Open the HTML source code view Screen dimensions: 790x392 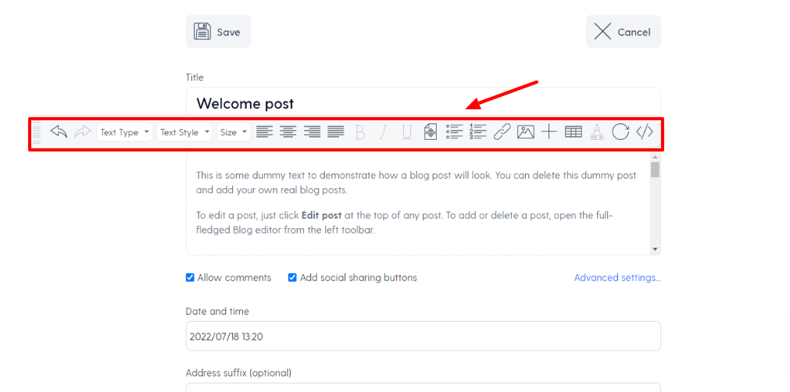[x=645, y=132]
